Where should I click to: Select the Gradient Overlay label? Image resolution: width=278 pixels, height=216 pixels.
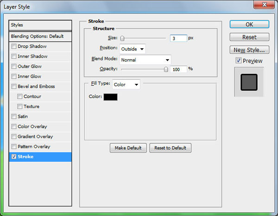click(35, 137)
